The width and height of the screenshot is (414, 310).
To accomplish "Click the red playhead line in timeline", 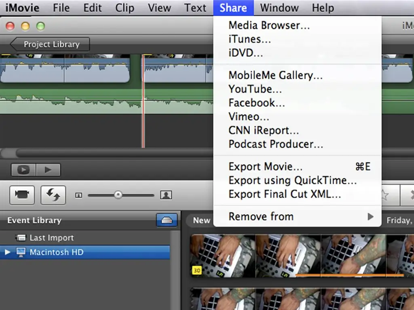I will pyautogui.click(x=143, y=101).
